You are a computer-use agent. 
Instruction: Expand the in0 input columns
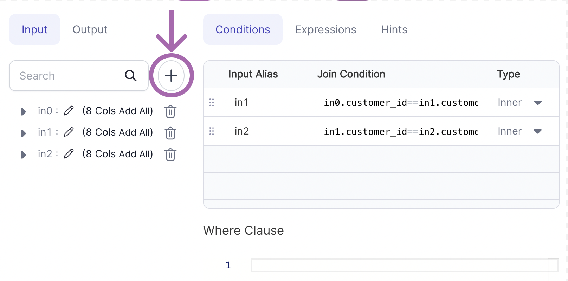pyautogui.click(x=24, y=111)
